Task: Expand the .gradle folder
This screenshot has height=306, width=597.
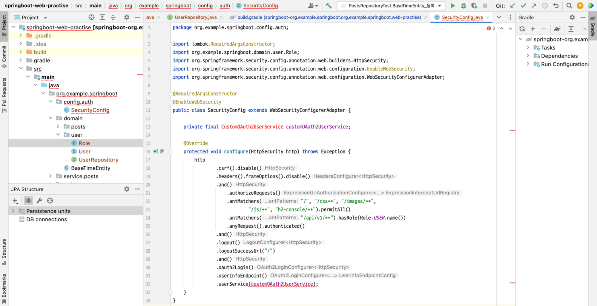Action: click(x=21, y=35)
